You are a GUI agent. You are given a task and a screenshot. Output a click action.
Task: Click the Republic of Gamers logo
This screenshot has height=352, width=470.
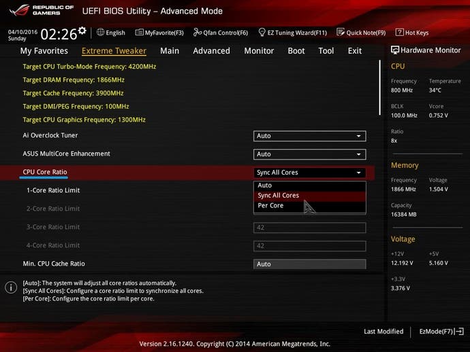42,10
